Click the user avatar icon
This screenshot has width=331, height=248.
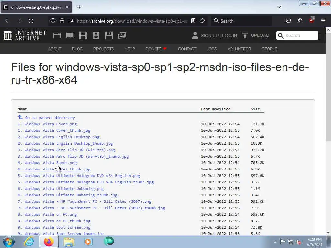click(195, 36)
